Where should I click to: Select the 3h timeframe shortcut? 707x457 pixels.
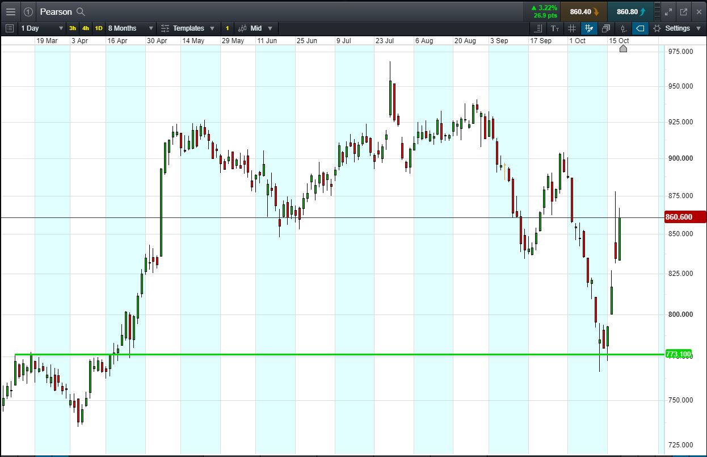pyautogui.click(x=73, y=28)
